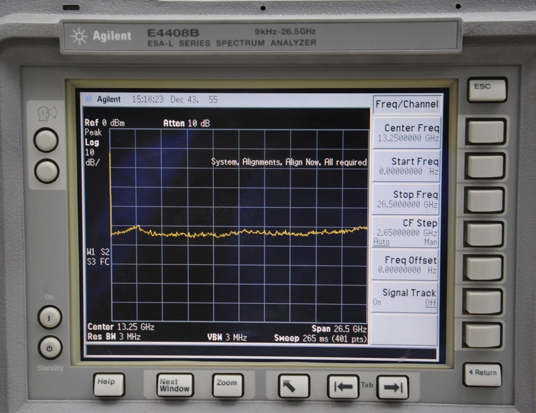Click the 'Ref 0 dBm' readout
The height and width of the screenshot is (413, 536).
[105, 123]
